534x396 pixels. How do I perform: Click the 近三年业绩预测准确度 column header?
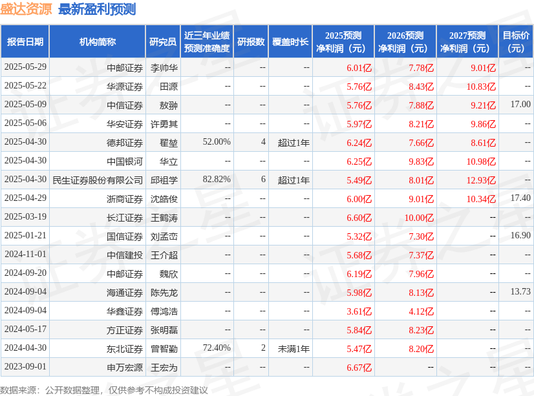[x=207, y=41]
